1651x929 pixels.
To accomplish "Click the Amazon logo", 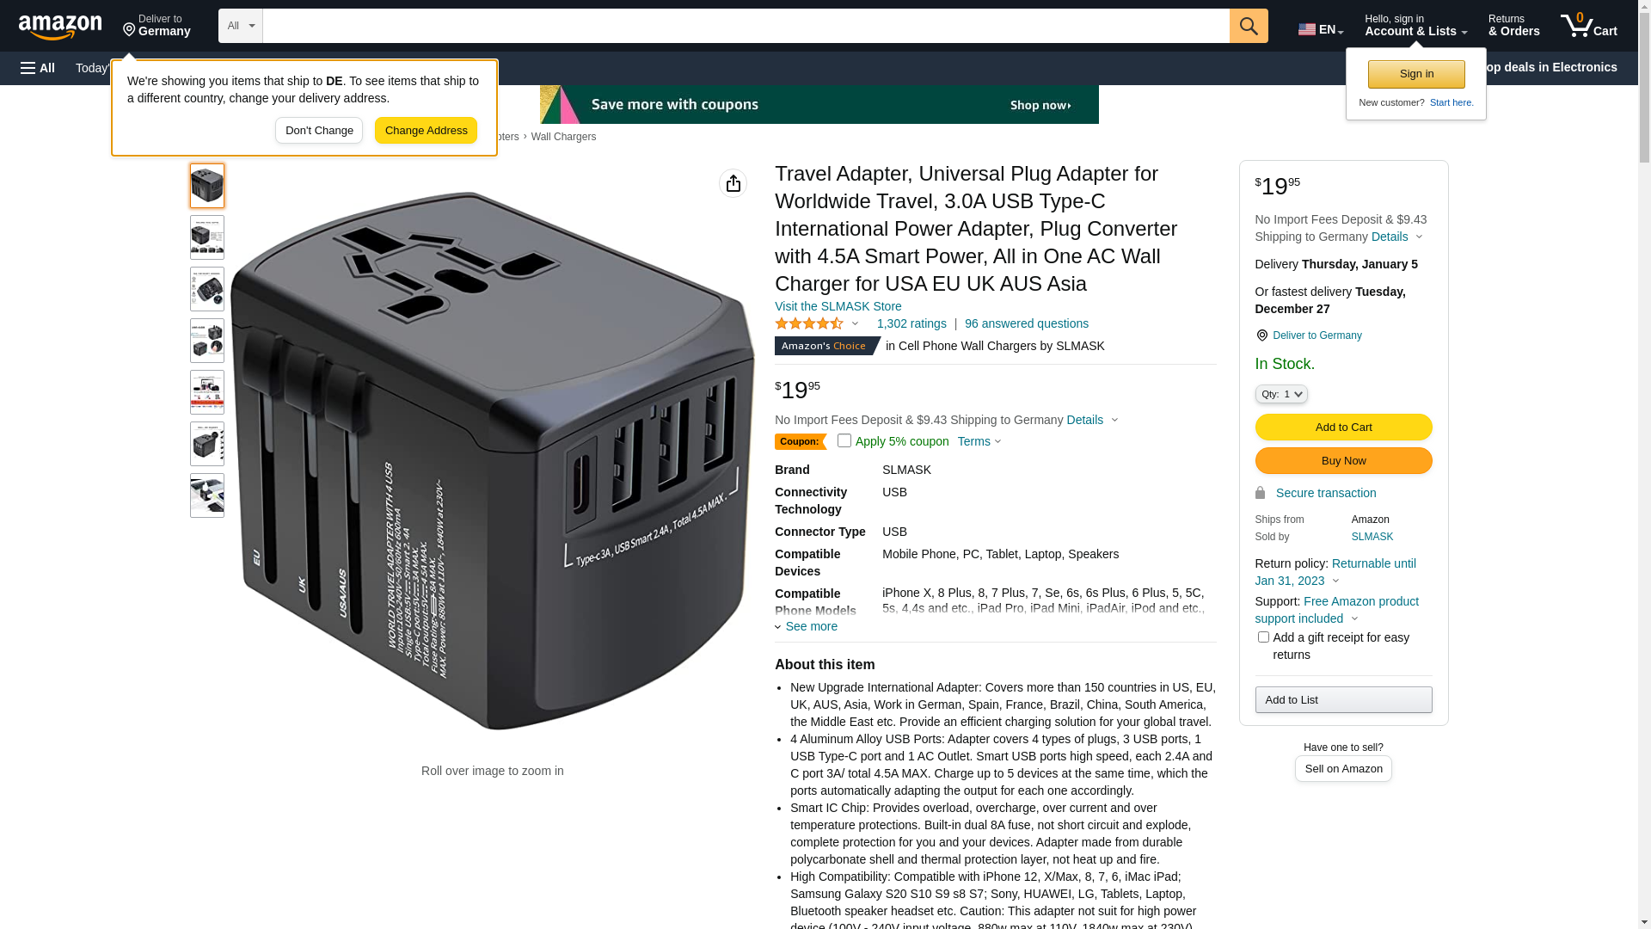I will coord(60,27).
